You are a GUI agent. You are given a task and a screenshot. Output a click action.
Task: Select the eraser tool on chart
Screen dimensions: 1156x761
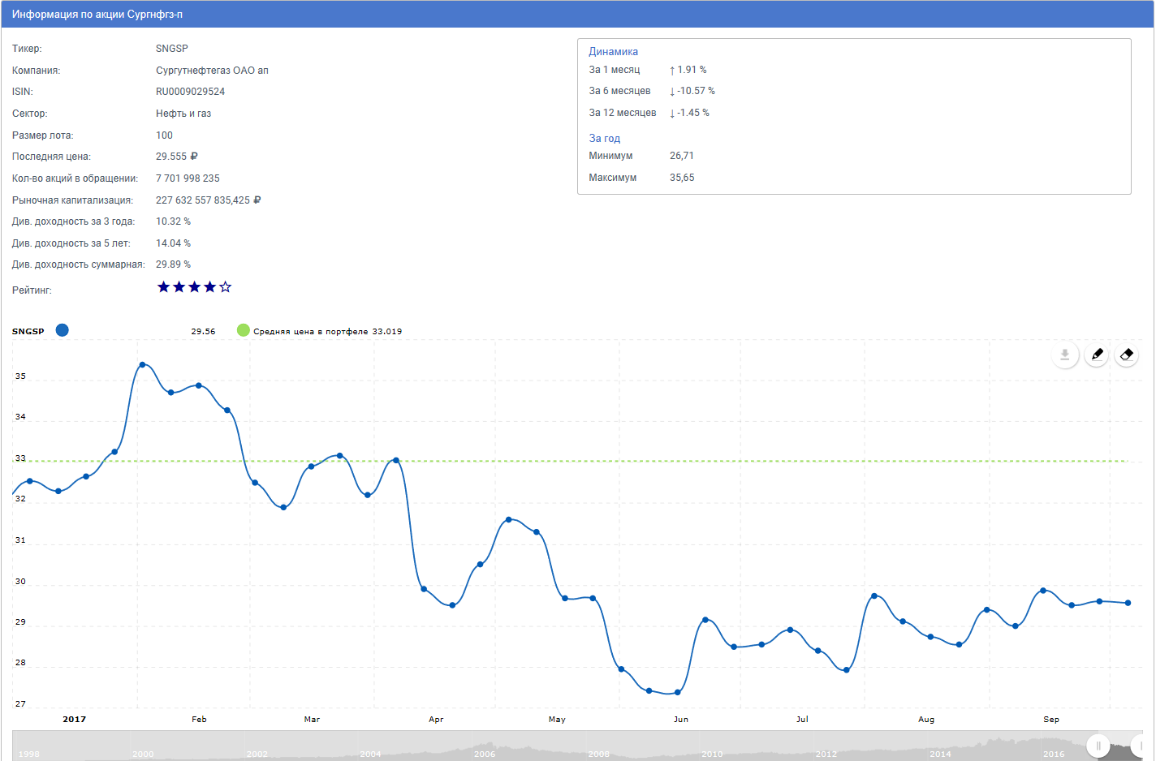coord(1126,355)
